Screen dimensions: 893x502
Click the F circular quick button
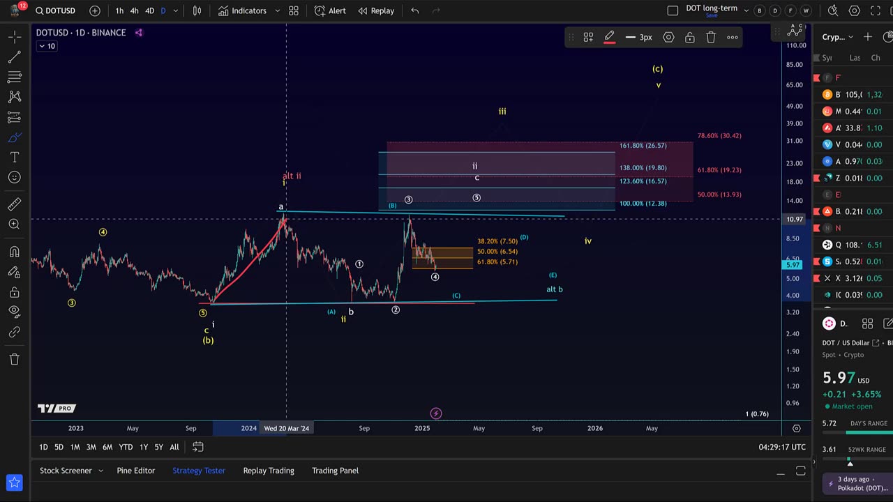790,10
